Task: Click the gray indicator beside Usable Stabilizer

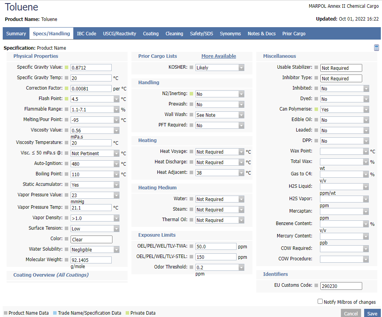Action: click(316, 68)
